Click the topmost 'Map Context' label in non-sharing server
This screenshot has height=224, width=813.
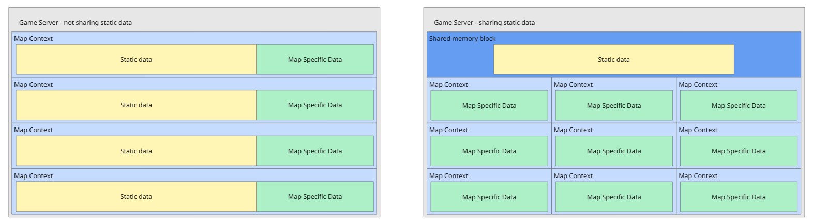click(33, 39)
